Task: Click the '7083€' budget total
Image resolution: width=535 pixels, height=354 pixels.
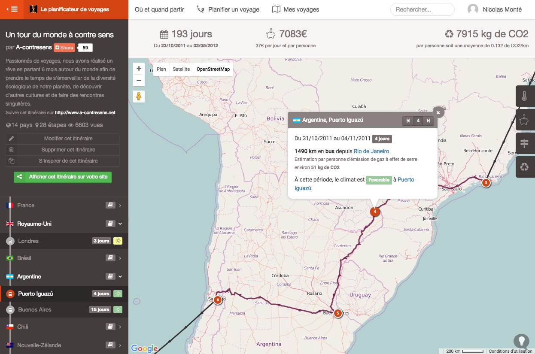Action: point(293,34)
